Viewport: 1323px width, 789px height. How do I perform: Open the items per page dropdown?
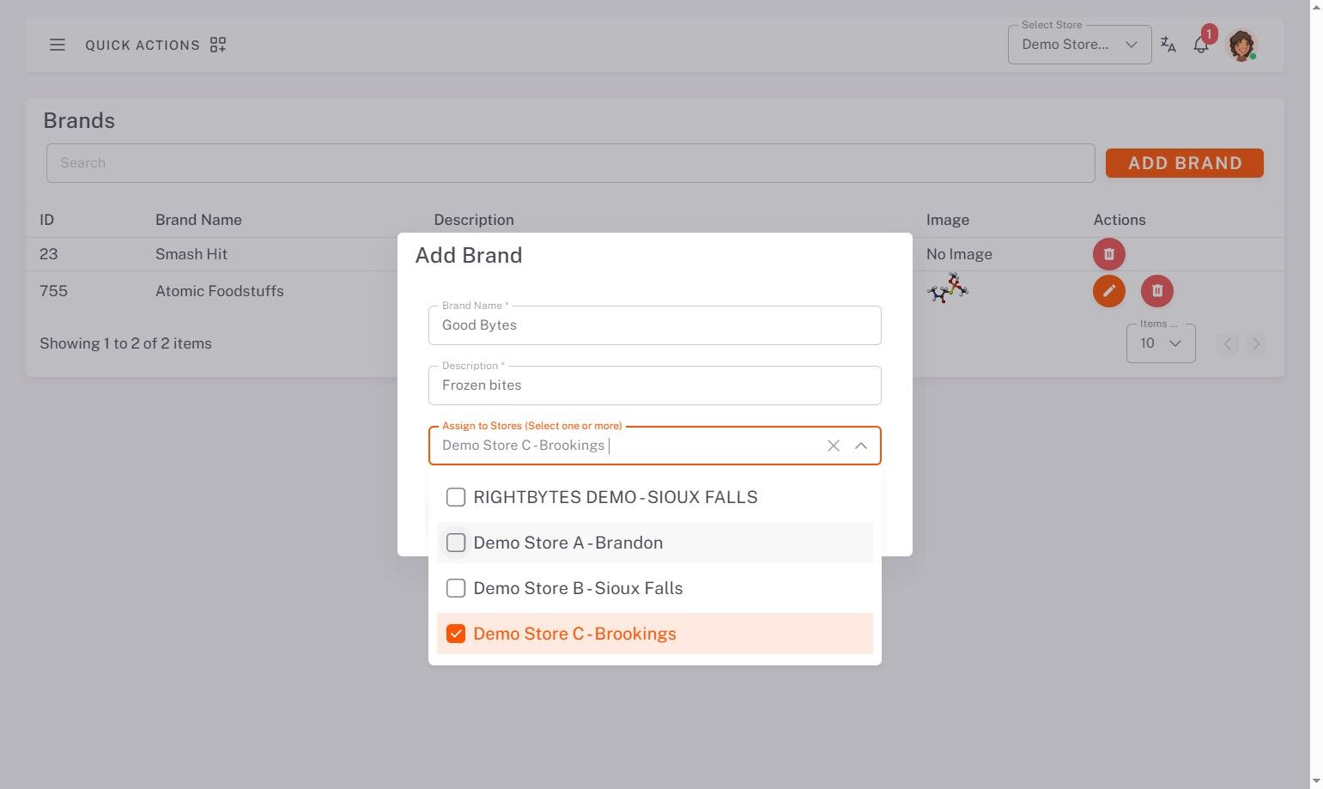[1161, 343]
